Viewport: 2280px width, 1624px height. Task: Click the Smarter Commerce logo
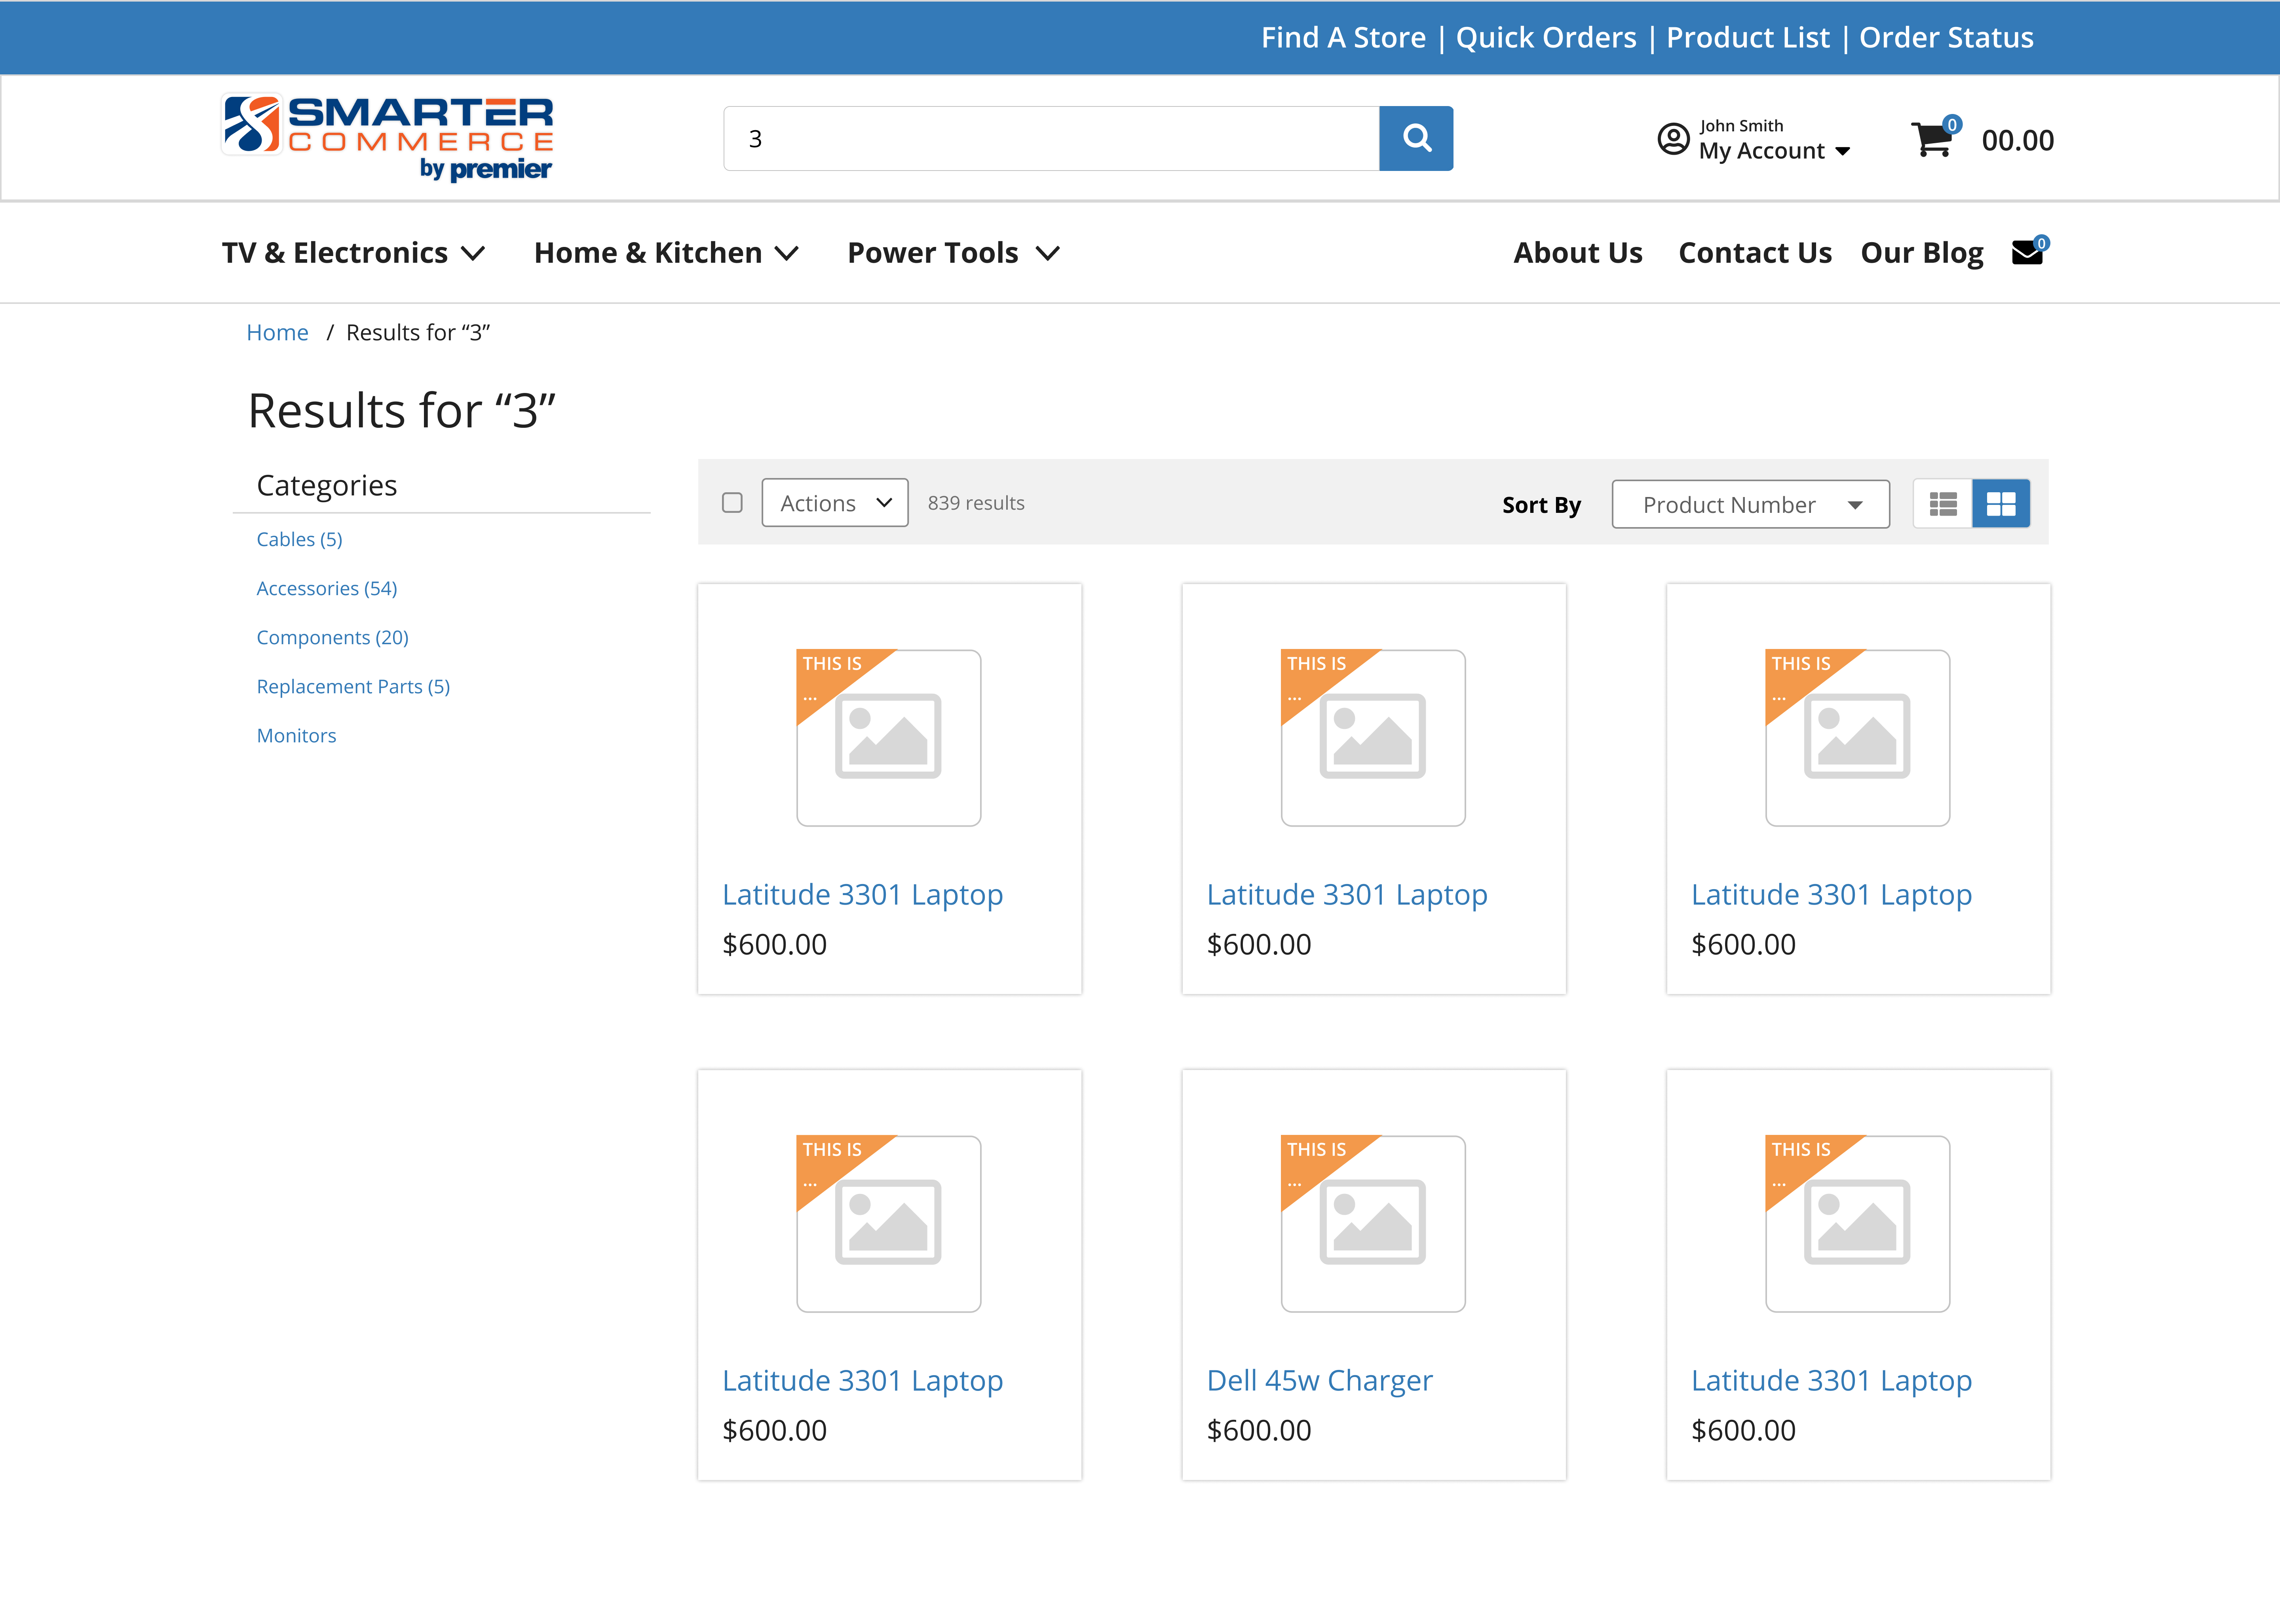387,138
